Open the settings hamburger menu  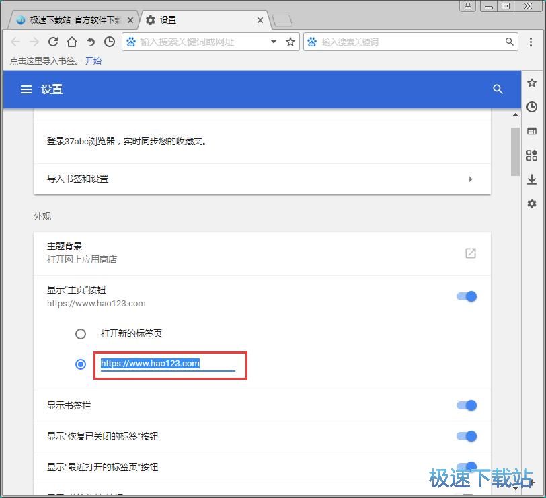click(x=26, y=89)
